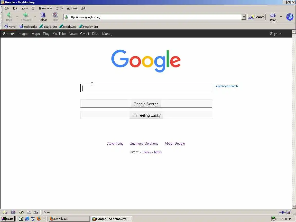Click the Back navigation arrow icon

click(x=9, y=15)
